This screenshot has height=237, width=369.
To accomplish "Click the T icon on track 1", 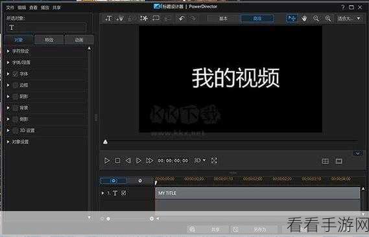I will [115, 193].
